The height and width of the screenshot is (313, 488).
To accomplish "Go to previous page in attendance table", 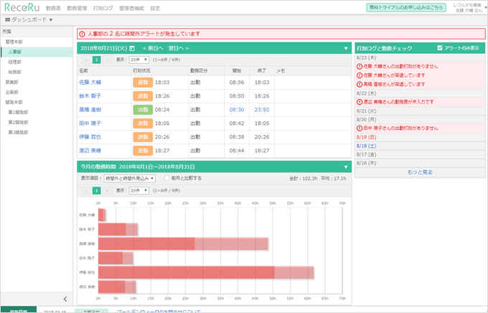I will point(85,60).
